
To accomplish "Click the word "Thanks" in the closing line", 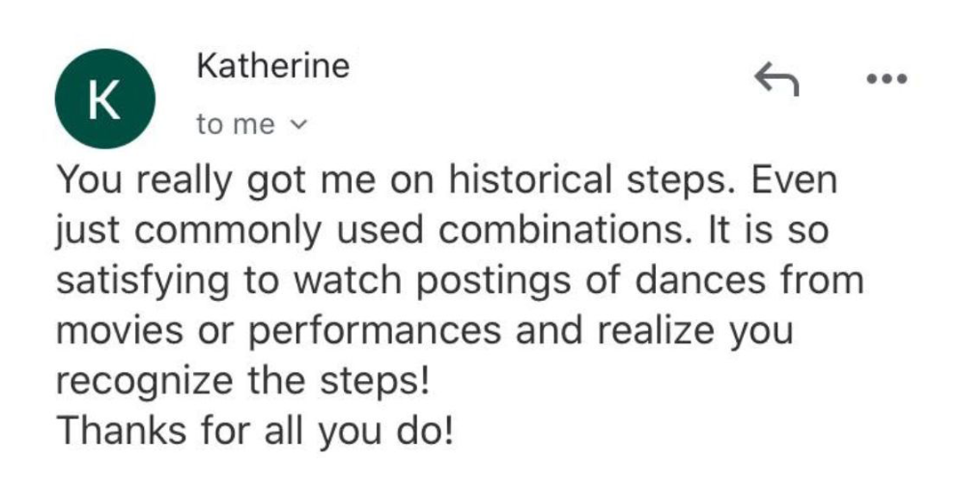I will (x=118, y=430).
